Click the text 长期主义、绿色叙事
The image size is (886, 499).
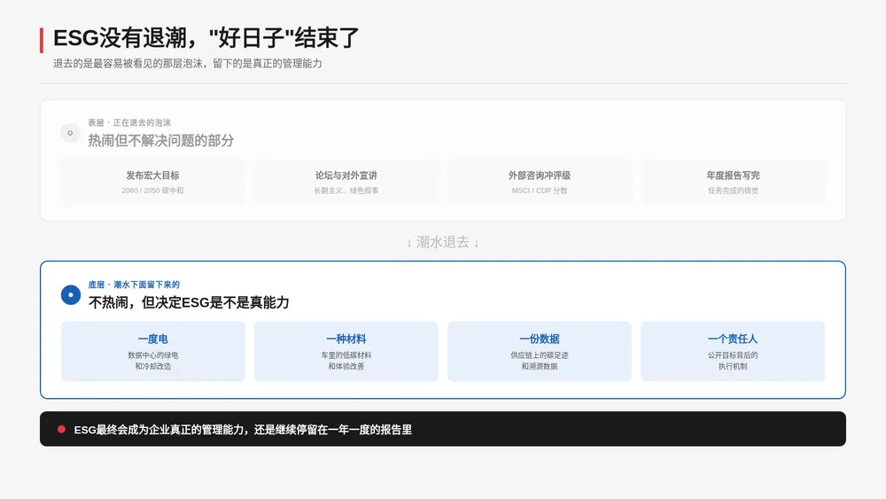pyautogui.click(x=346, y=191)
